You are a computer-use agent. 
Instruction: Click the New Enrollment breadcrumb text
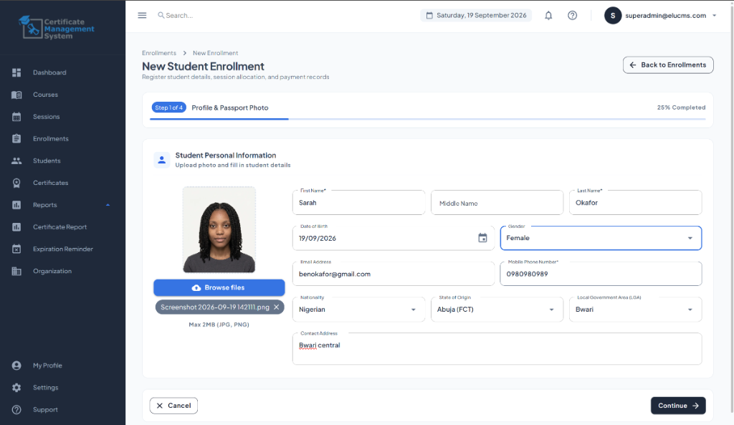[215, 53]
